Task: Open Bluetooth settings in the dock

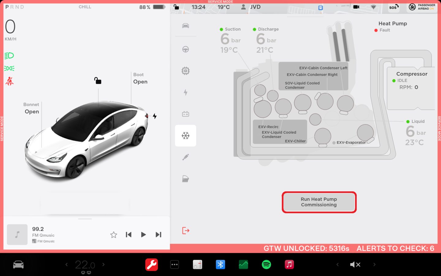Action: tap(221, 264)
